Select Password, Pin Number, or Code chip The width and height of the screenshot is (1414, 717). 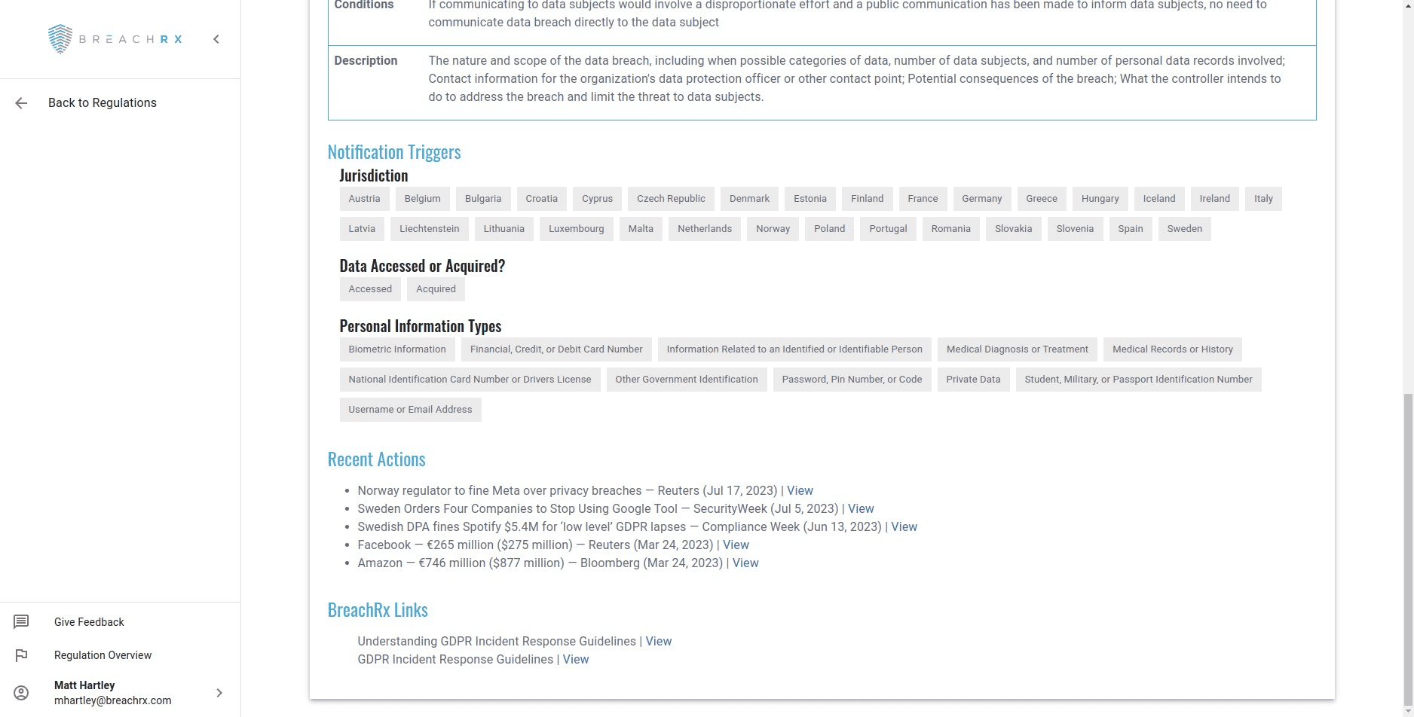coord(852,380)
